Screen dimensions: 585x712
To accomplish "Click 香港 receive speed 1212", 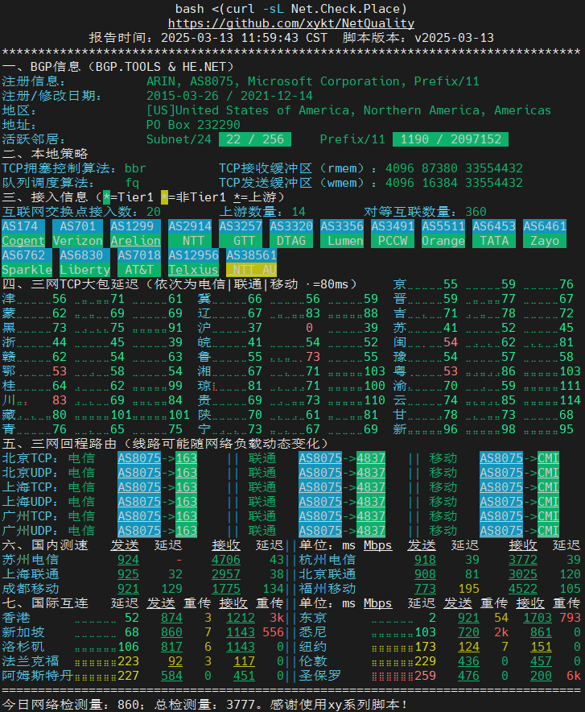I will [241, 618].
